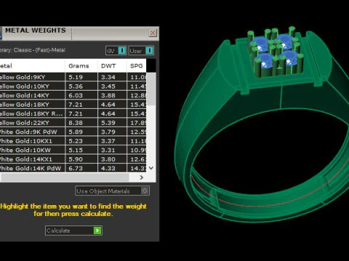349x261 pixels.
Task: Select the White Gold:14KX1 row
Action: [73, 159]
